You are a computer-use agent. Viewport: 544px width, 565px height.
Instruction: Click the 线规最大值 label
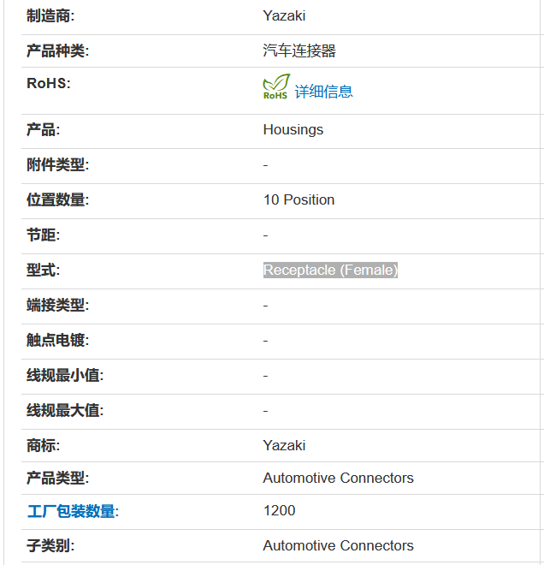[x=65, y=410]
